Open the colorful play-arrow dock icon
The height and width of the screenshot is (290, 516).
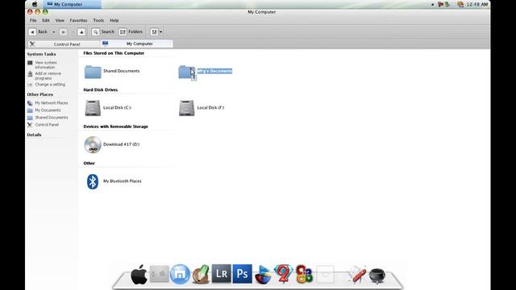[x=263, y=275]
